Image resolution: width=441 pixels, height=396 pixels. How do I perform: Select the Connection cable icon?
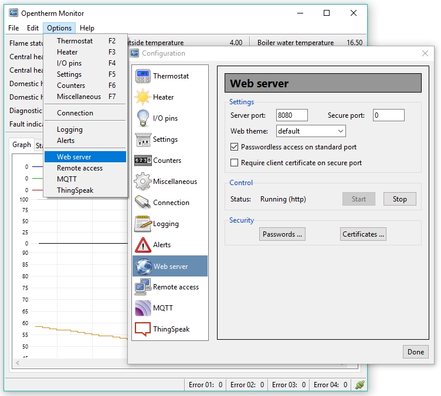tap(143, 203)
